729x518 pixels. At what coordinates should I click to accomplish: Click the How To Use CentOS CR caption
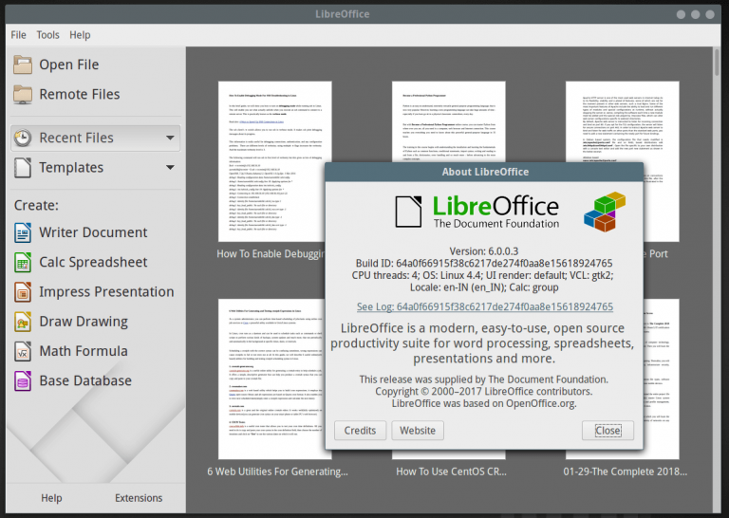pos(451,472)
